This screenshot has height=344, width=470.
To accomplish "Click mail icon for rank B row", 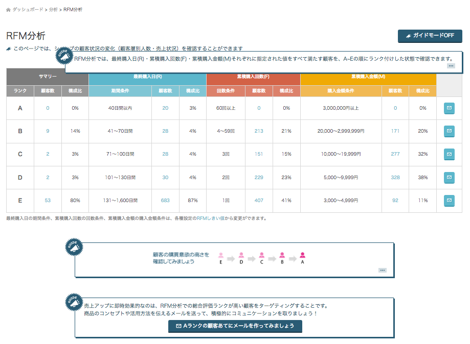I will [449, 131].
